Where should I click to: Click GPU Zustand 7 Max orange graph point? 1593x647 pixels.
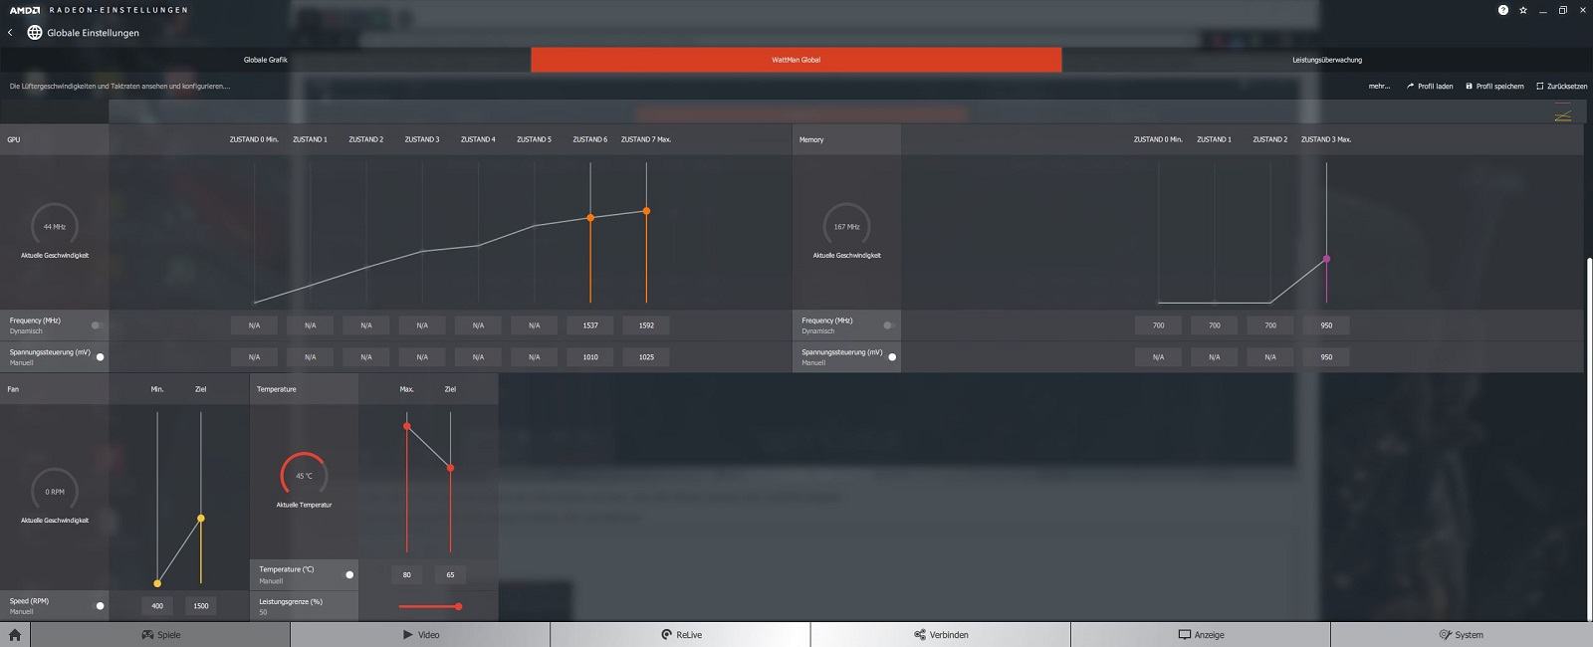click(646, 211)
